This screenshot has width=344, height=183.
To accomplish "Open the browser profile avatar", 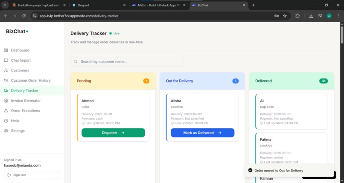I will tap(329, 16).
